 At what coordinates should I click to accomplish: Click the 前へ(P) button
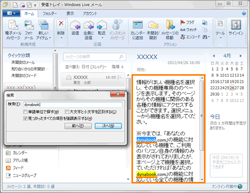pyautogui.click(x=78, y=126)
